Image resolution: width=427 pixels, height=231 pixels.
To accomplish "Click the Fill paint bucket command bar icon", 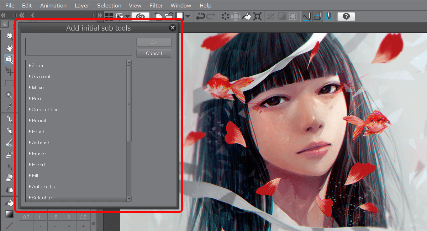I will tap(247, 16).
